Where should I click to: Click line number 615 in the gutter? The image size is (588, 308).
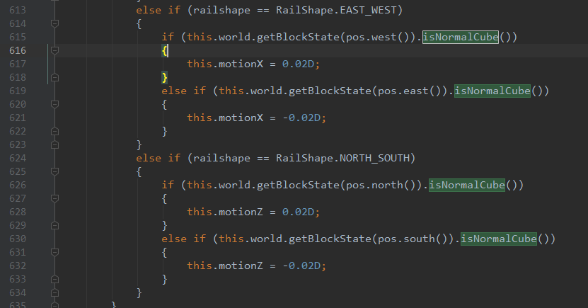[x=18, y=37]
